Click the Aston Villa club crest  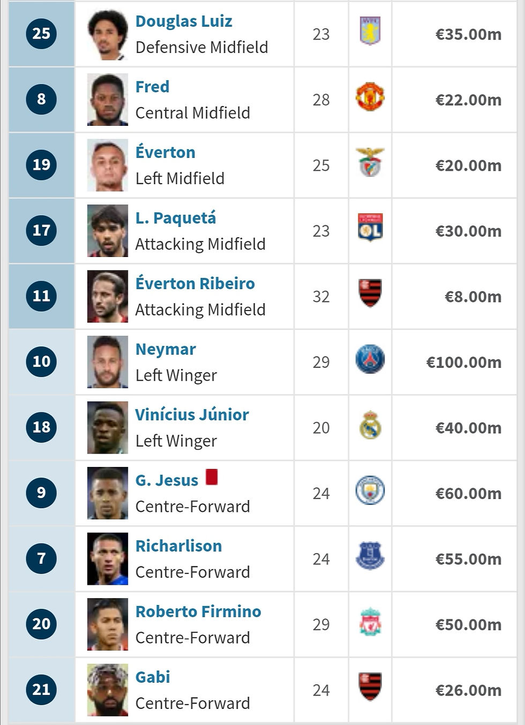(x=370, y=31)
